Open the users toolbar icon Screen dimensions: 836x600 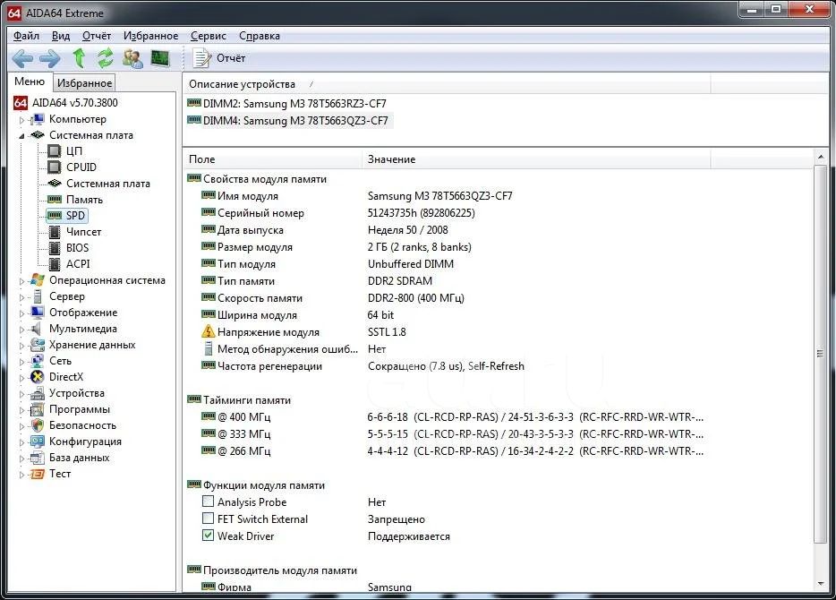[132, 58]
